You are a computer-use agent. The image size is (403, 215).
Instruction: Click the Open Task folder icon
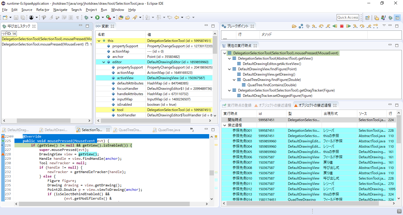127,17
